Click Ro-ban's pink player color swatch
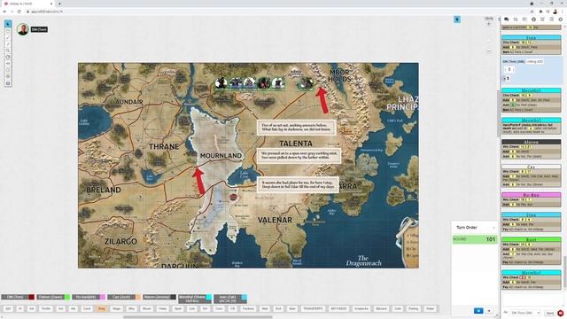Image resolution: width=567 pixels, height=319 pixels. (103, 297)
